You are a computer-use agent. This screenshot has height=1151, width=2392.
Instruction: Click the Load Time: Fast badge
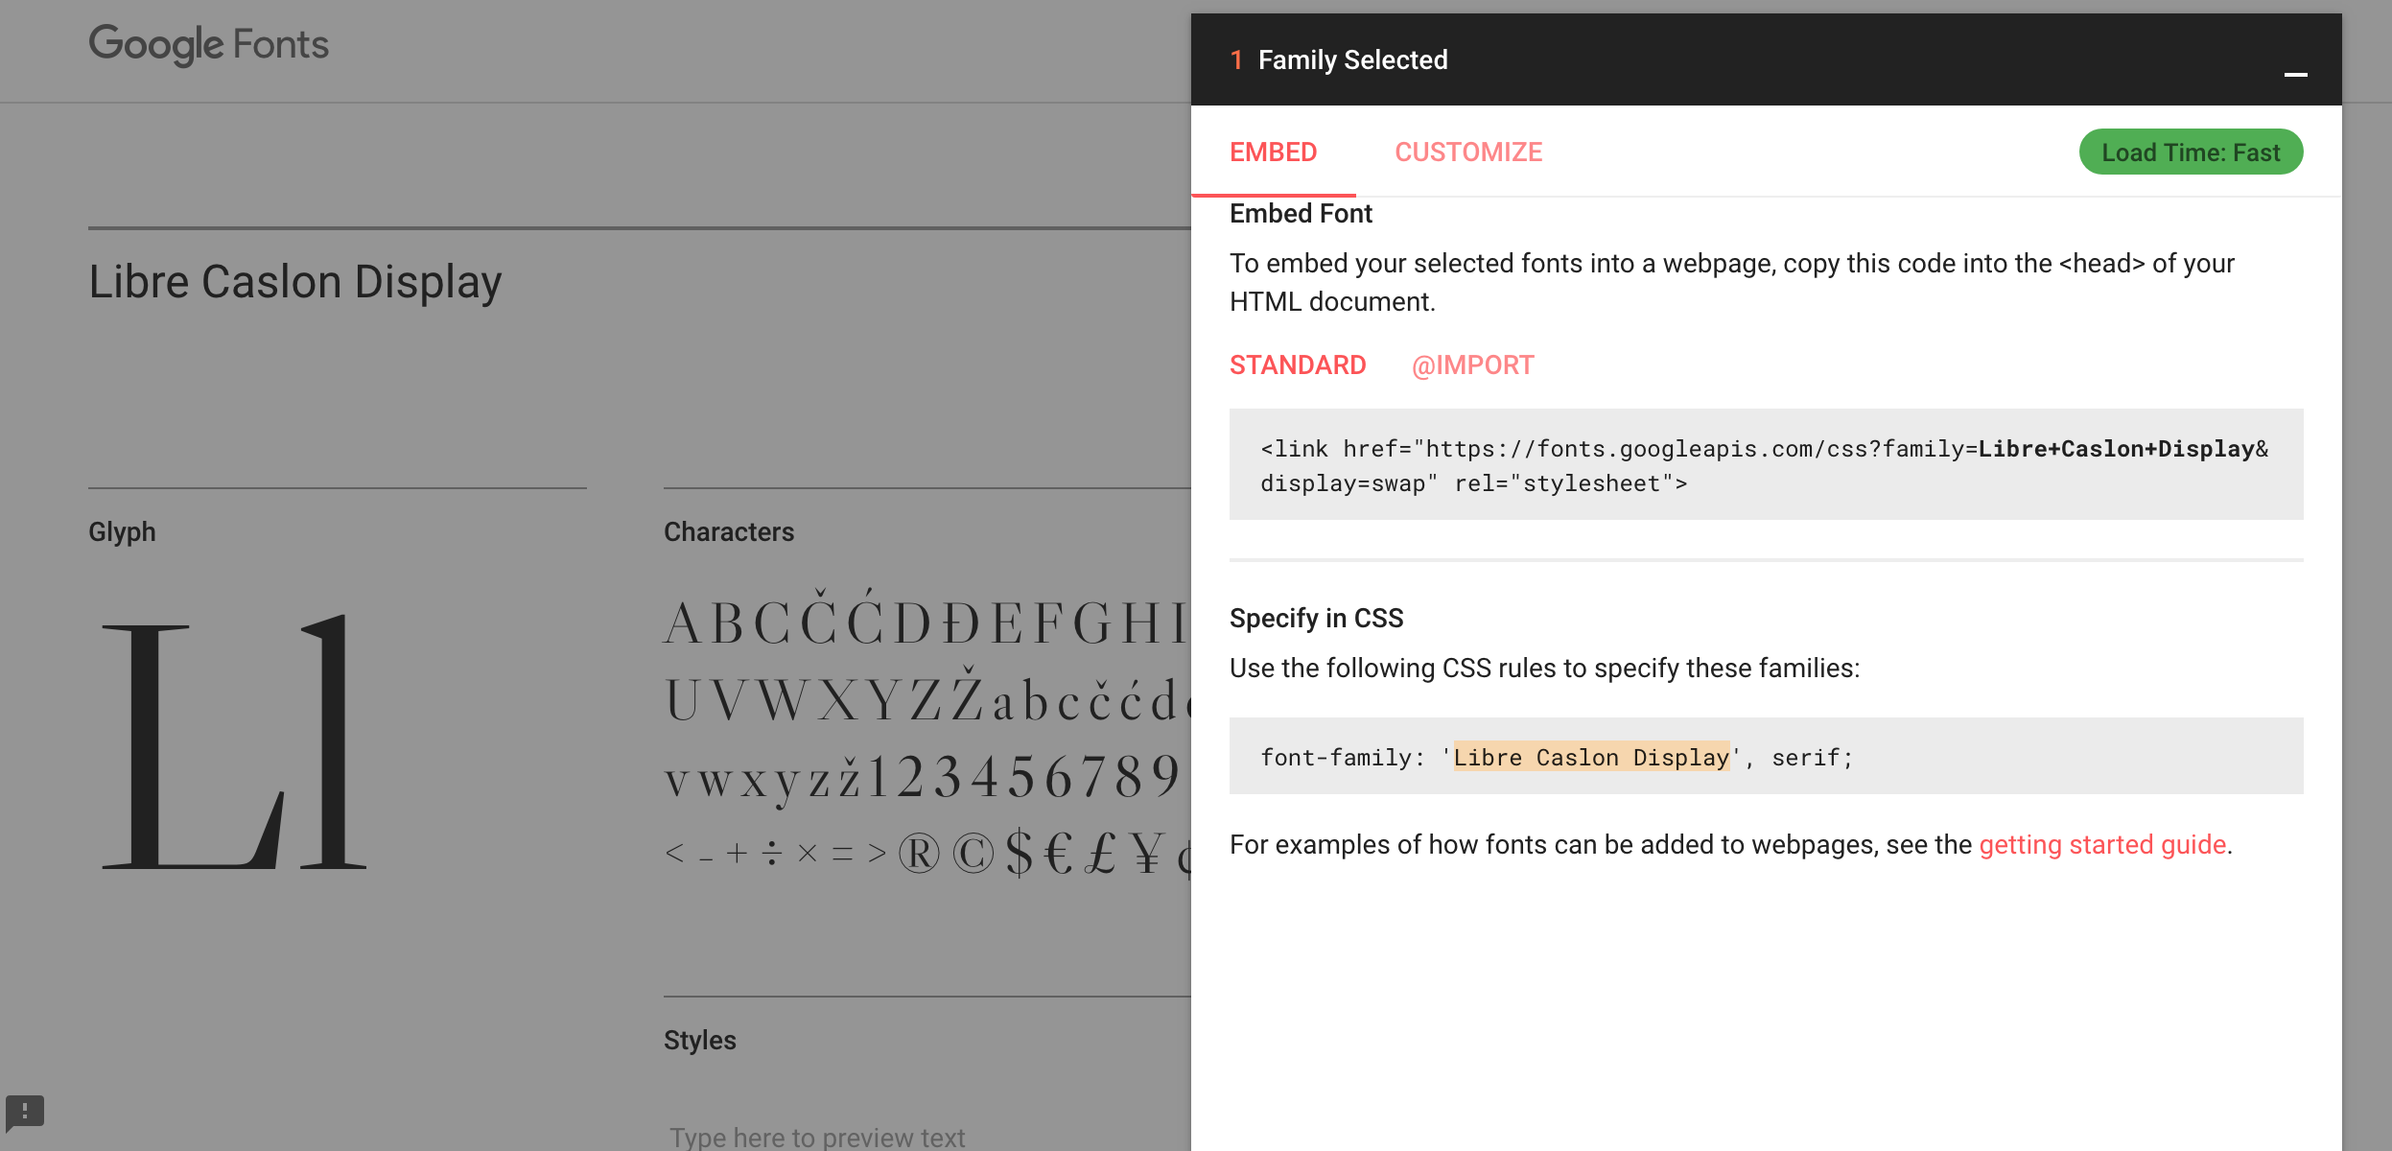point(2191,153)
